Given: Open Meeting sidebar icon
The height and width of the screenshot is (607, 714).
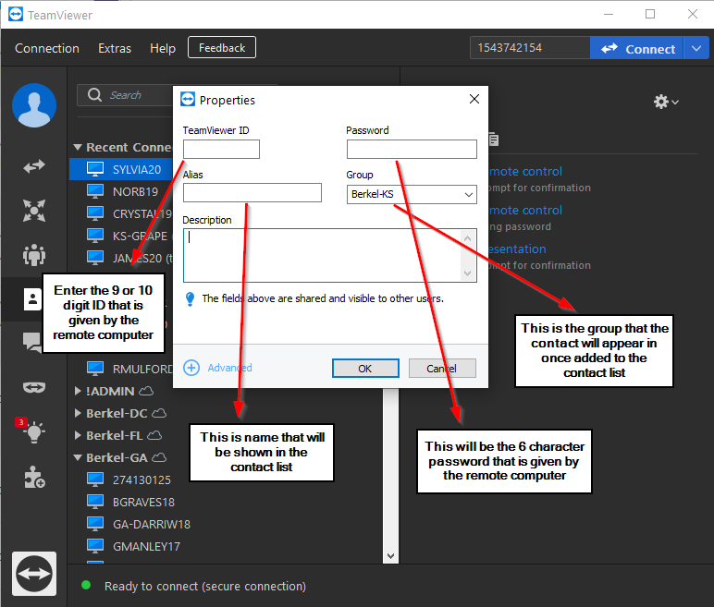Looking at the screenshot, I should 34,254.
